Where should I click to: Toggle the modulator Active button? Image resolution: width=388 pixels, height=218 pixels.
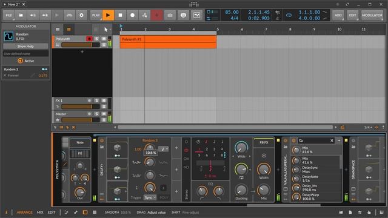tap(25, 61)
